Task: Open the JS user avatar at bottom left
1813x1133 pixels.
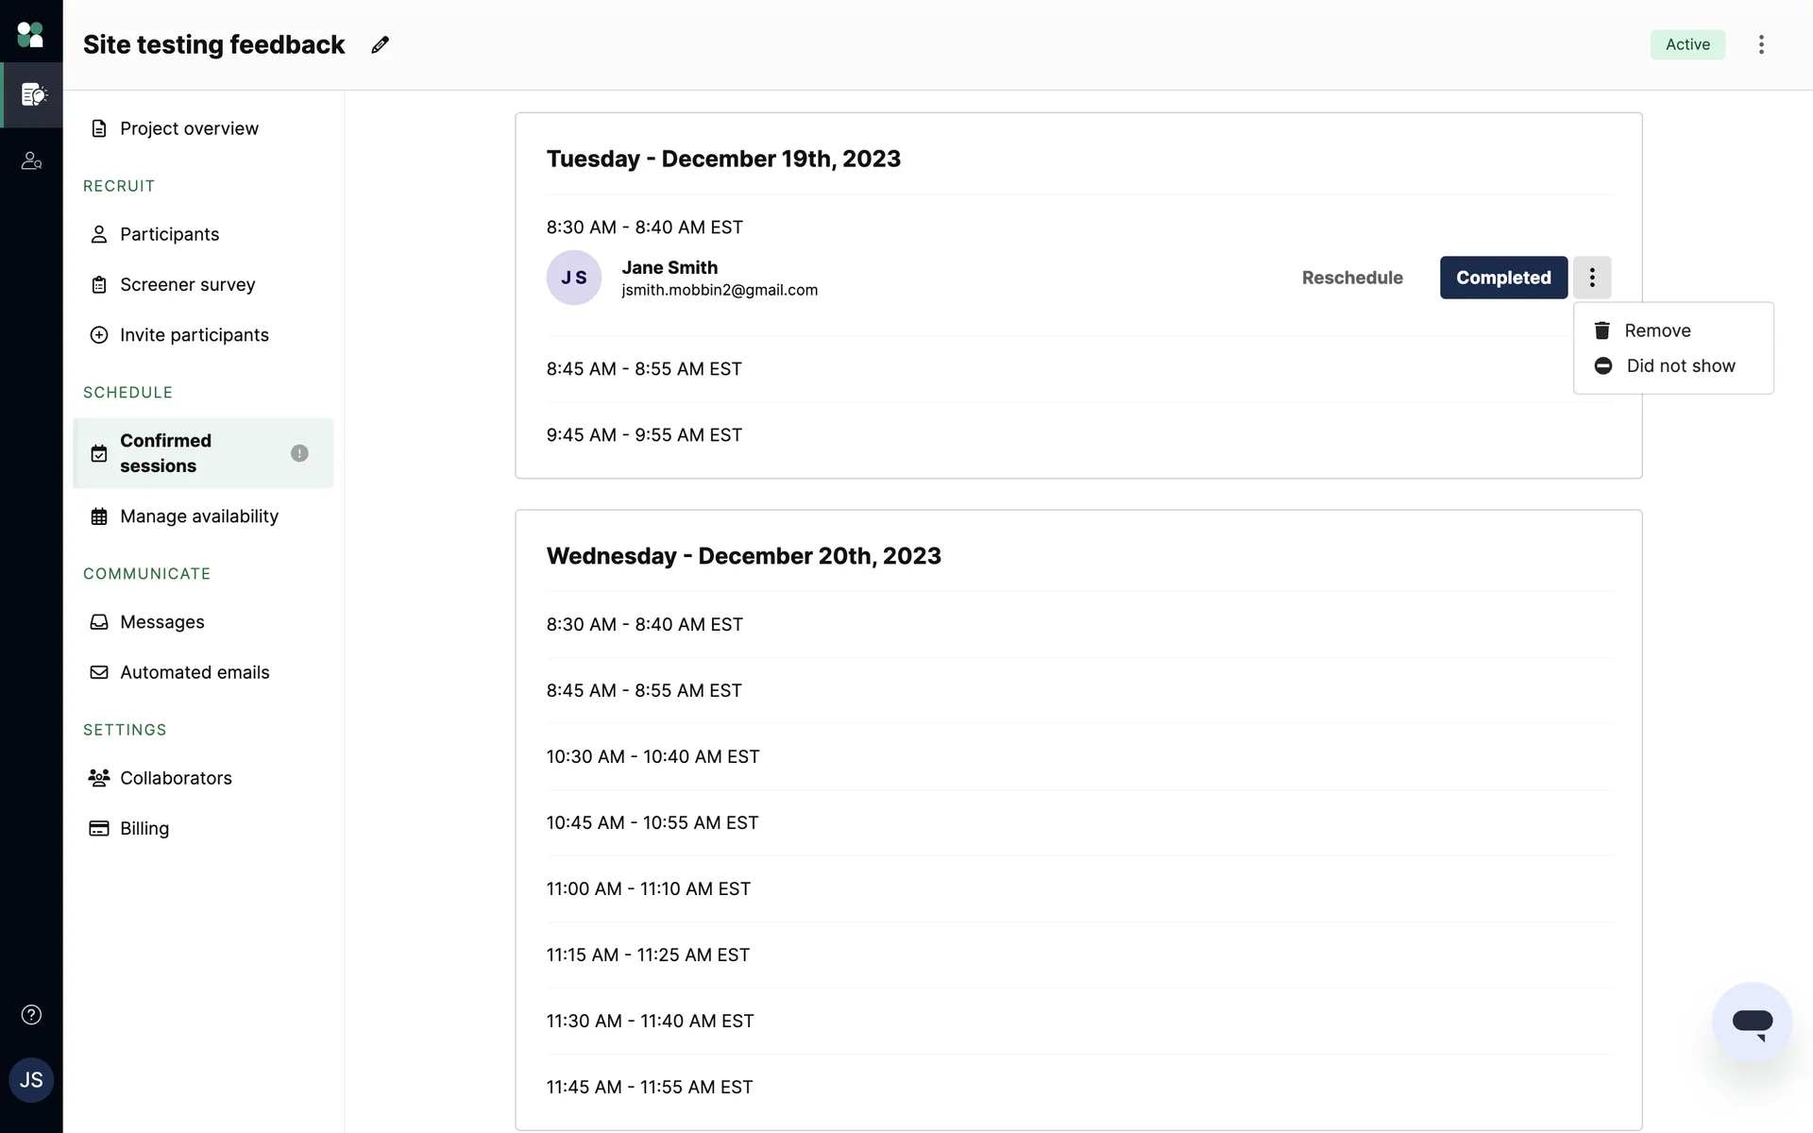Action: click(31, 1080)
